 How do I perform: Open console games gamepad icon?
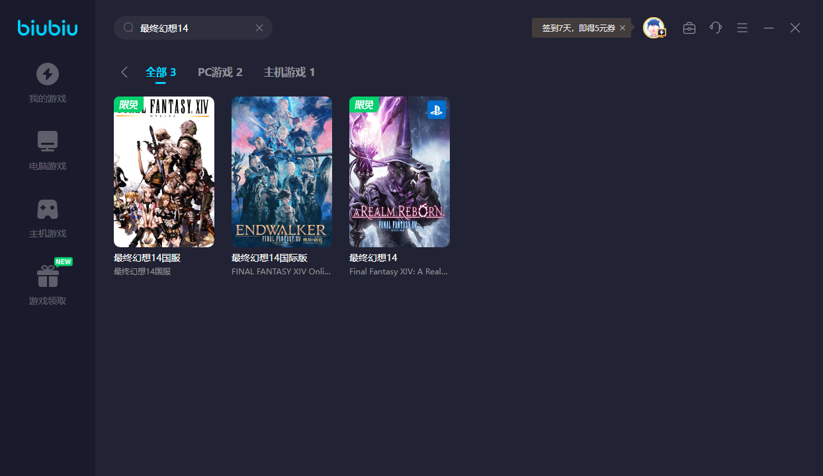[x=48, y=209]
